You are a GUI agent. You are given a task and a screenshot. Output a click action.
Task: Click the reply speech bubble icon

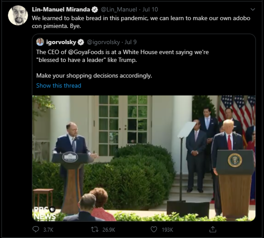coord(36,229)
